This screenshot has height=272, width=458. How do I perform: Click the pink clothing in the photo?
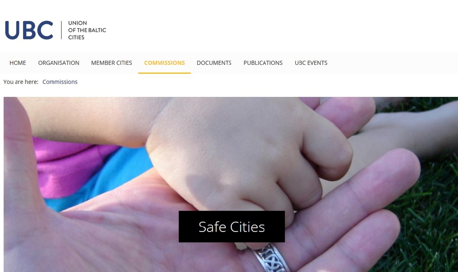(65, 164)
